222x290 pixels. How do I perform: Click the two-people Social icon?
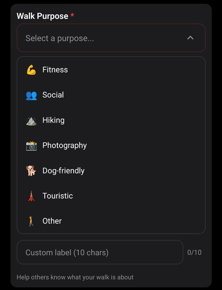click(31, 95)
